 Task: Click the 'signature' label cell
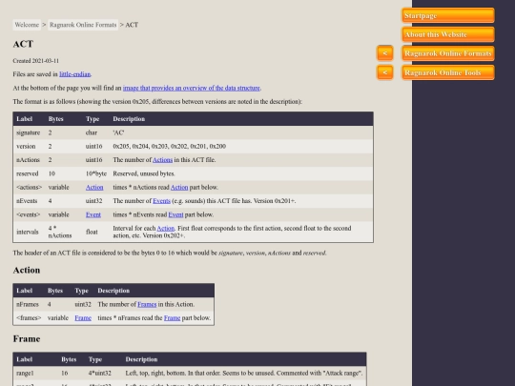click(29, 132)
